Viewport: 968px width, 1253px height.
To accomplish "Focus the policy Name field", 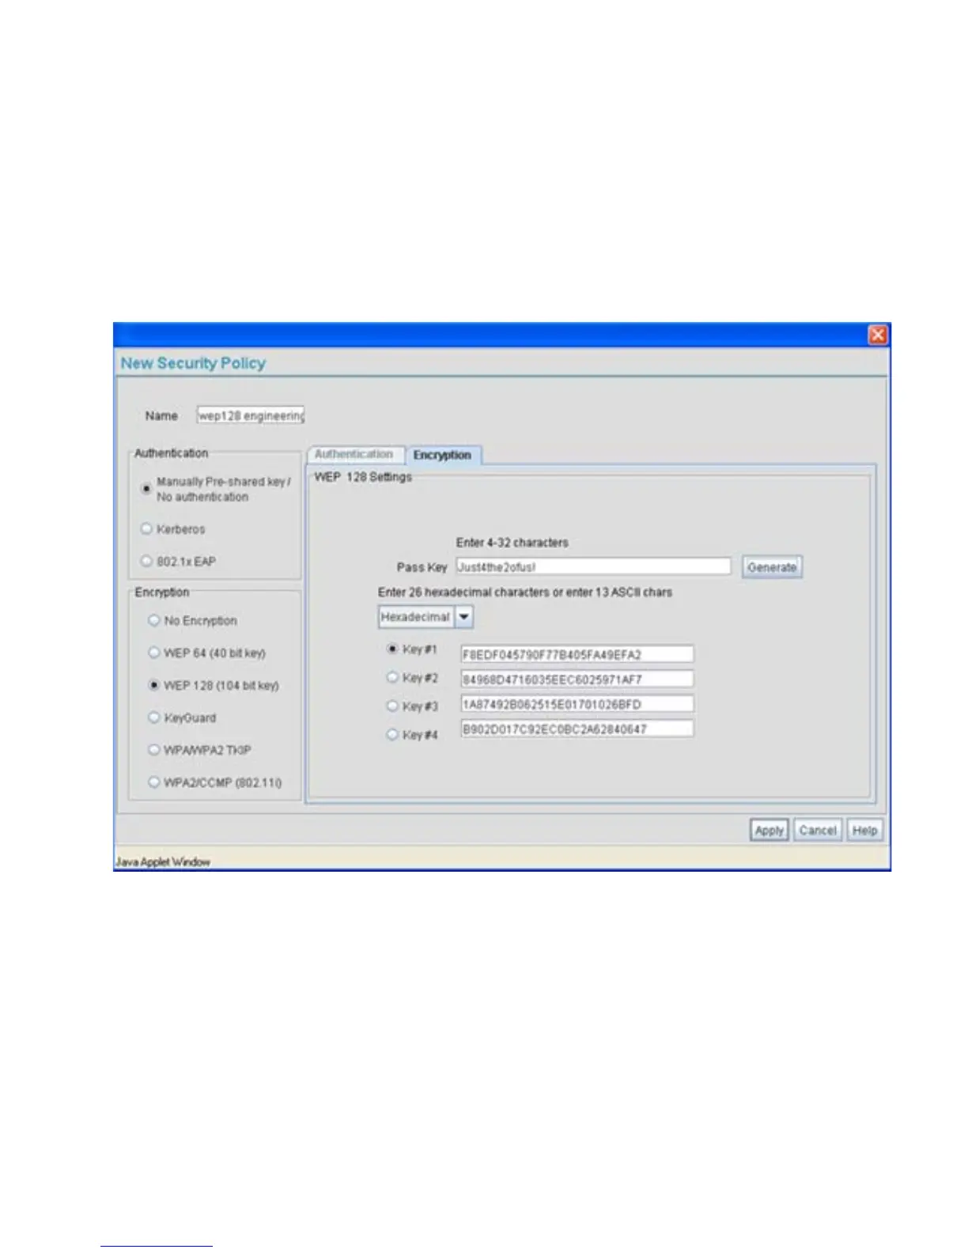I will click(251, 415).
